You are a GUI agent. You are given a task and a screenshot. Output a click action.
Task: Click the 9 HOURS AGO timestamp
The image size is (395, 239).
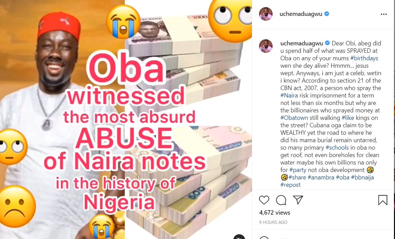(x=273, y=222)
